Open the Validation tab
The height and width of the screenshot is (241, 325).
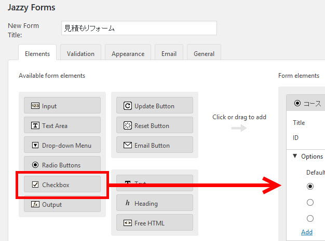[80, 52]
